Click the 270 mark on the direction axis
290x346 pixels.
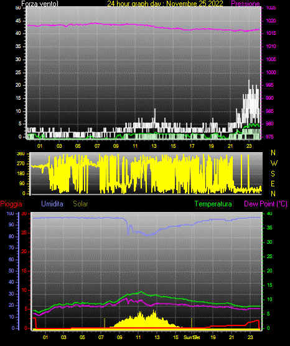pos(21,164)
